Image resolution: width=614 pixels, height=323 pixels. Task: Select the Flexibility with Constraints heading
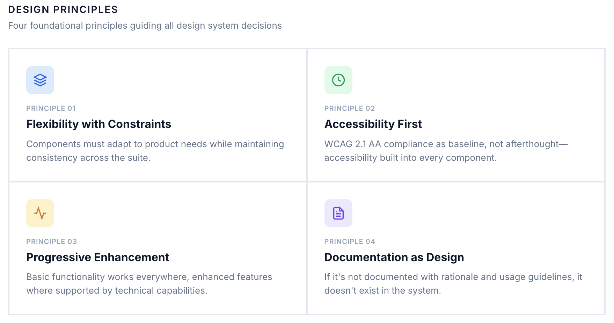[x=98, y=124]
